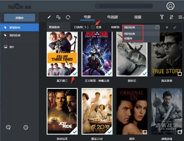Click the 创建库 button
Screen dimensions: 184x141
coord(19,18)
